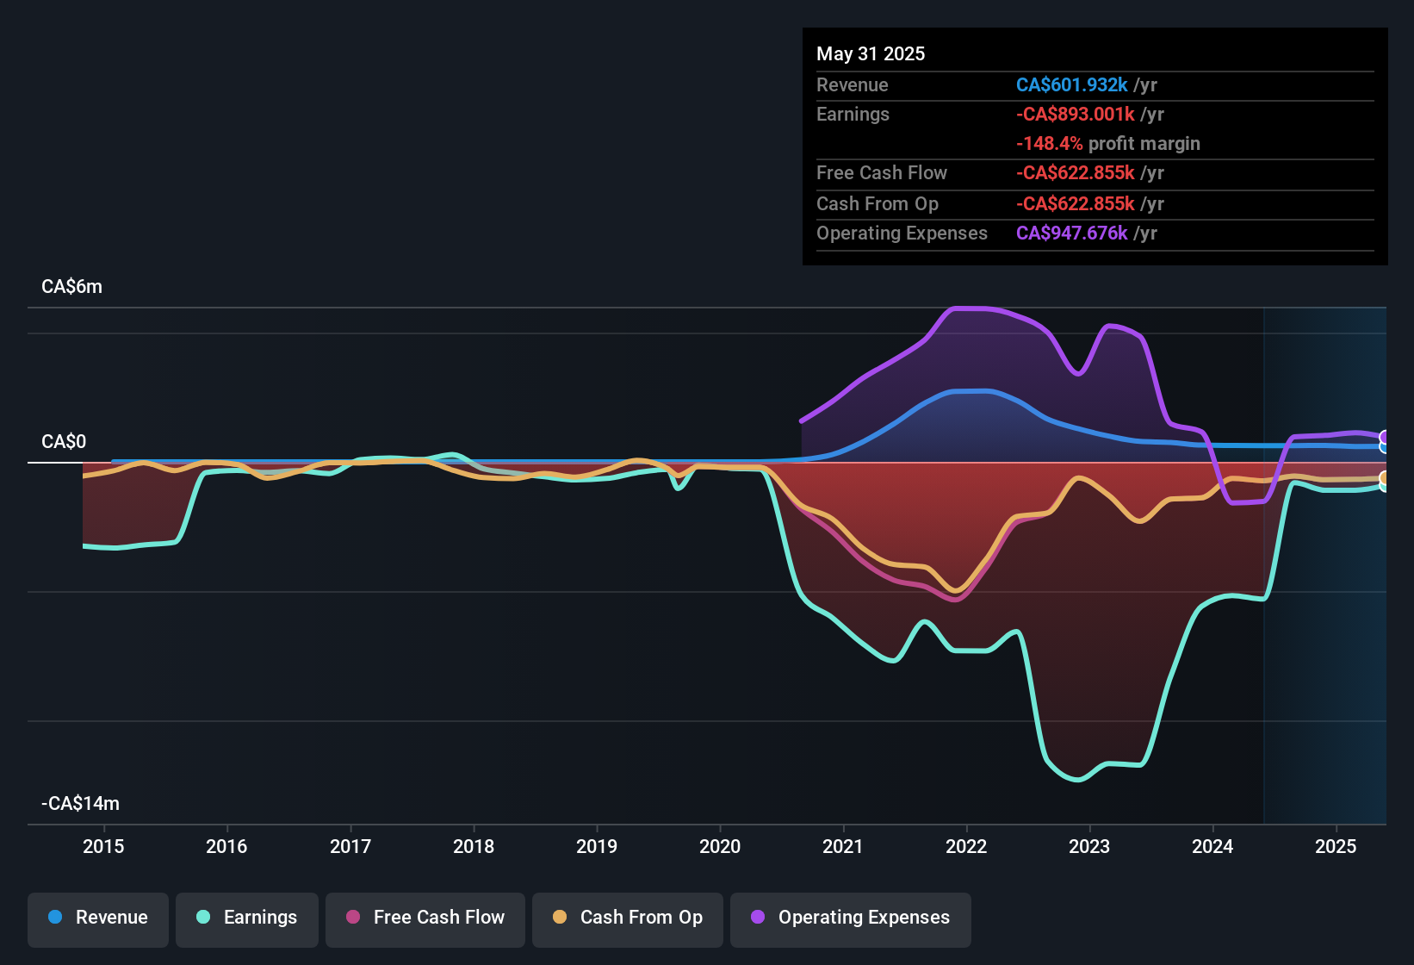This screenshot has width=1414, height=965.
Task: Select the 2025 year label
Action: tap(1335, 847)
